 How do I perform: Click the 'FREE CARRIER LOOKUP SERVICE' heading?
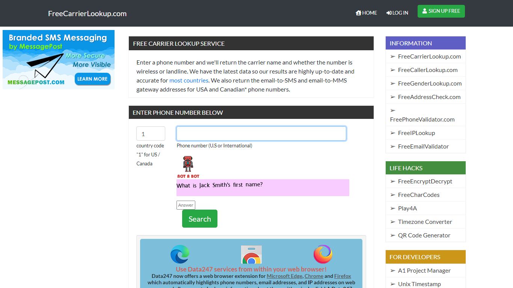pyautogui.click(x=179, y=43)
